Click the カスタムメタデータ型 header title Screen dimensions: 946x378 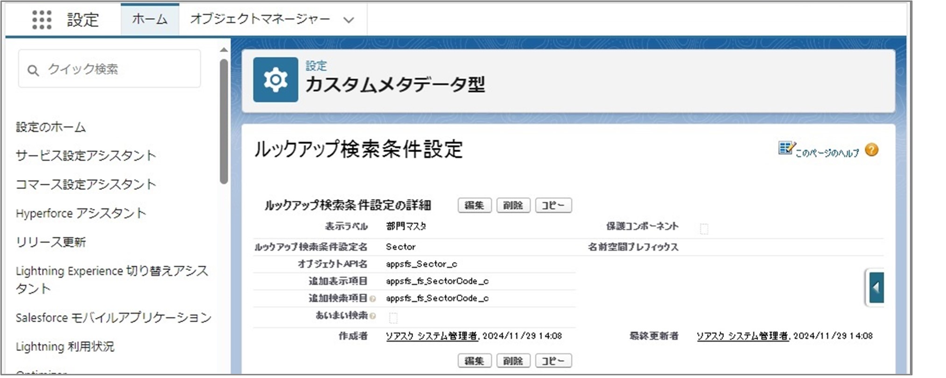[395, 85]
